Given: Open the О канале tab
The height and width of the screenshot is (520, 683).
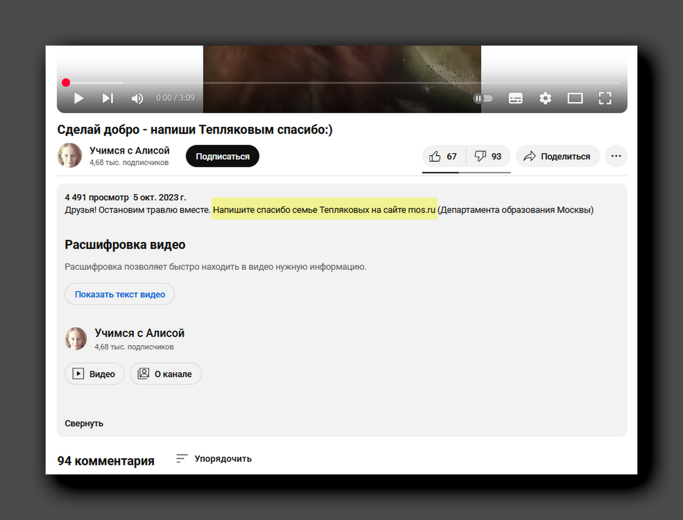Looking at the screenshot, I should tap(166, 374).
